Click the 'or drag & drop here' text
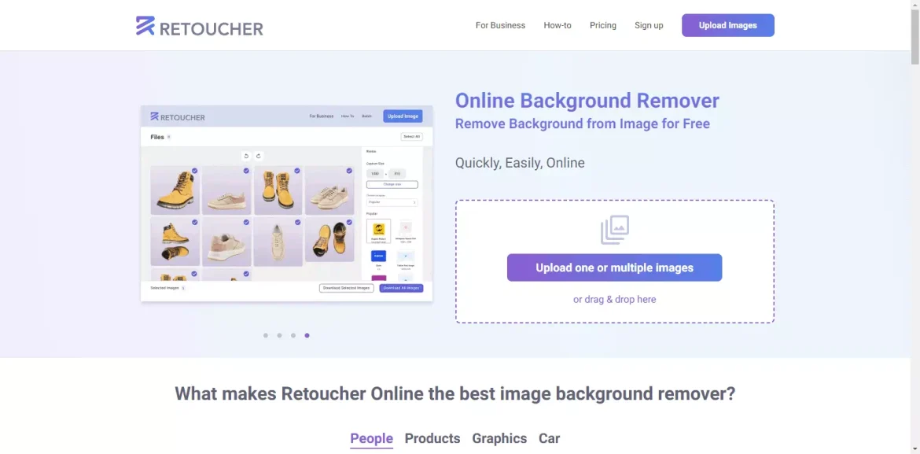Viewport: 920px width, 454px height. [614, 300]
